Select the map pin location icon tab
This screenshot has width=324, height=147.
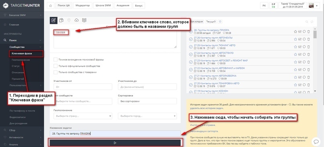(x=69, y=20)
